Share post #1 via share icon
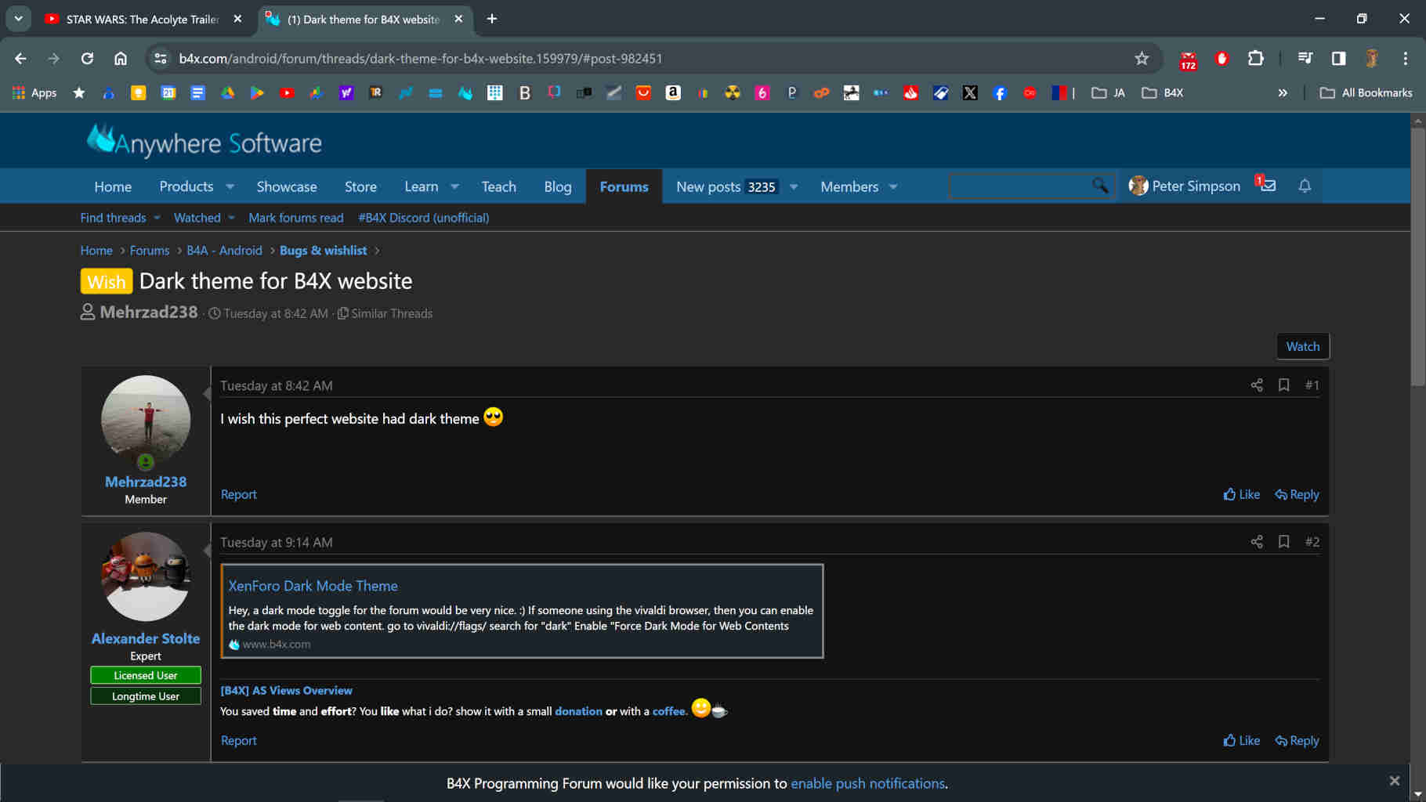The height and width of the screenshot is (802, 1426). 1257,385
